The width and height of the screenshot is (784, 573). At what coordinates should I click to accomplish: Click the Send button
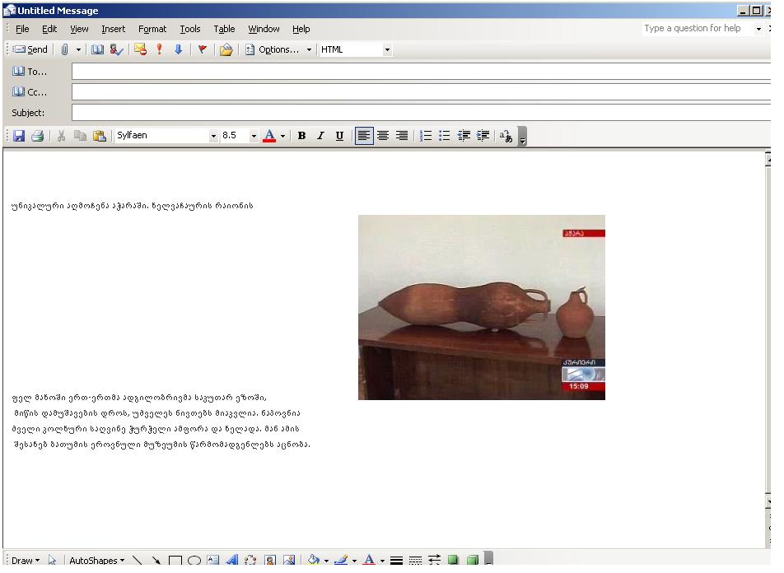[30, 49]
